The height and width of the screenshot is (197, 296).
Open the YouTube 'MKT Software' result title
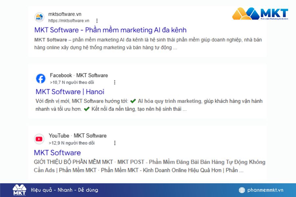click(57, 153)
